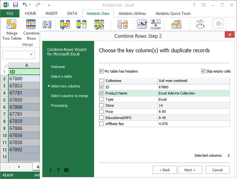Click the Next > button

tap(190, 170)
